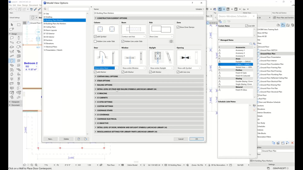Select the U Value managed note row

(236, 64)
